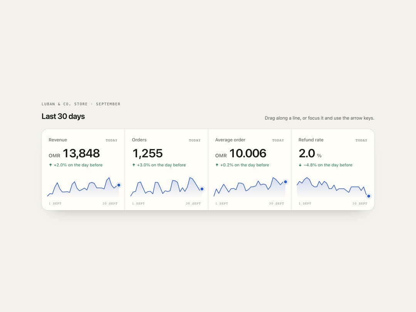Click the green up arrow under Revenue

pos(50,165)
